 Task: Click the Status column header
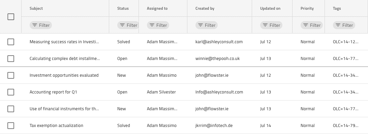[x=123, y=8]
